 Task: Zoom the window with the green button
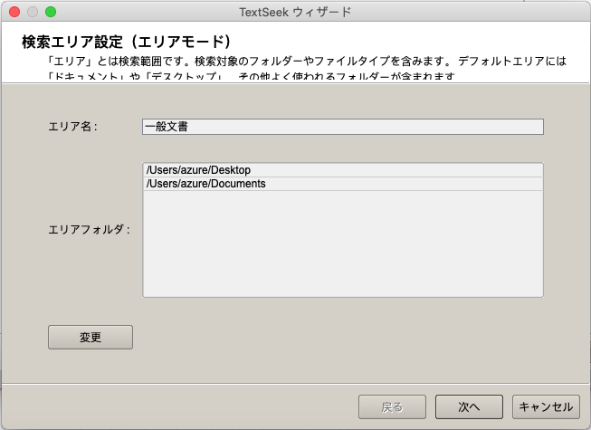point(51,12)
